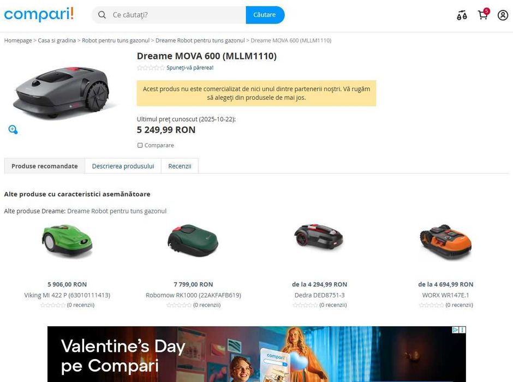Viewport: 513px width, 382px height.
Task: Click the Ce căutați? search field
Action: [x=175, y=15]
